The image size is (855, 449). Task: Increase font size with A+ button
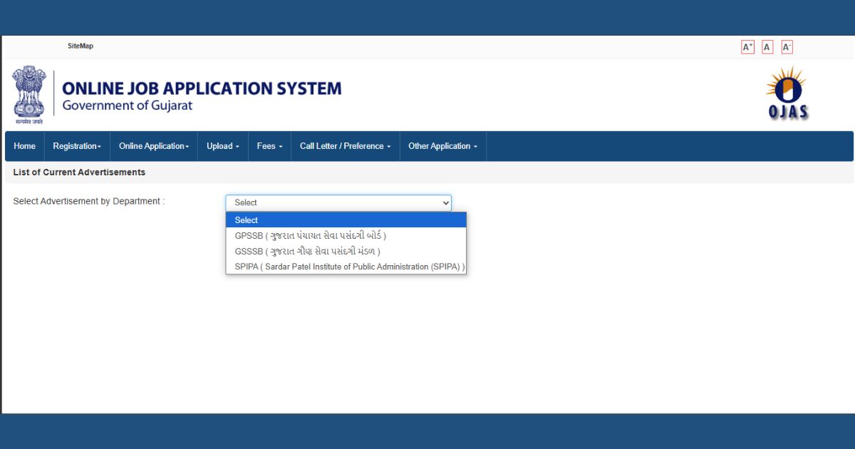click(747, 47)
